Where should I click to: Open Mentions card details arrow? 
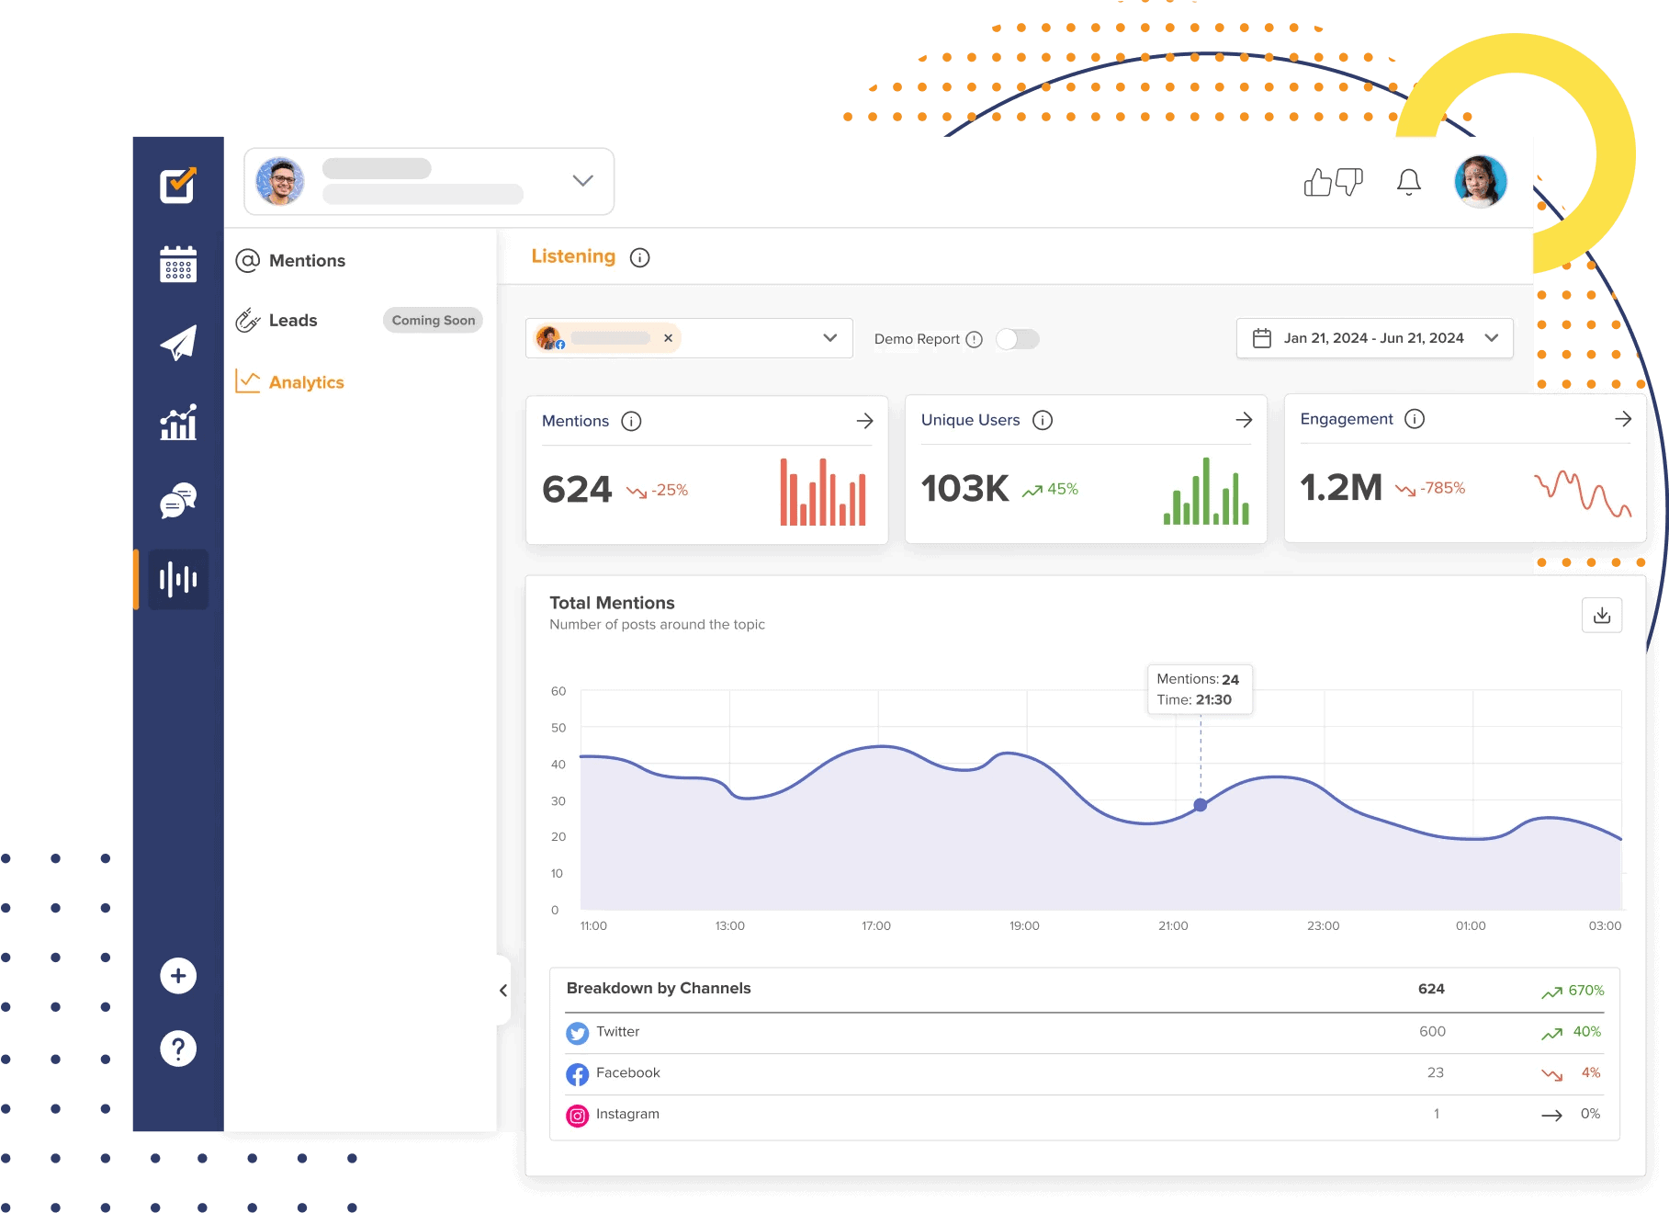pyautogui.click(x=864, y=421)
